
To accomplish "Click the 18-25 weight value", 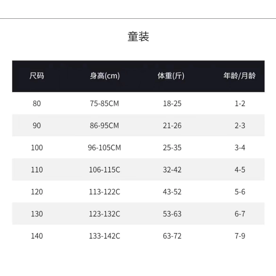I will tap(172, 103).
